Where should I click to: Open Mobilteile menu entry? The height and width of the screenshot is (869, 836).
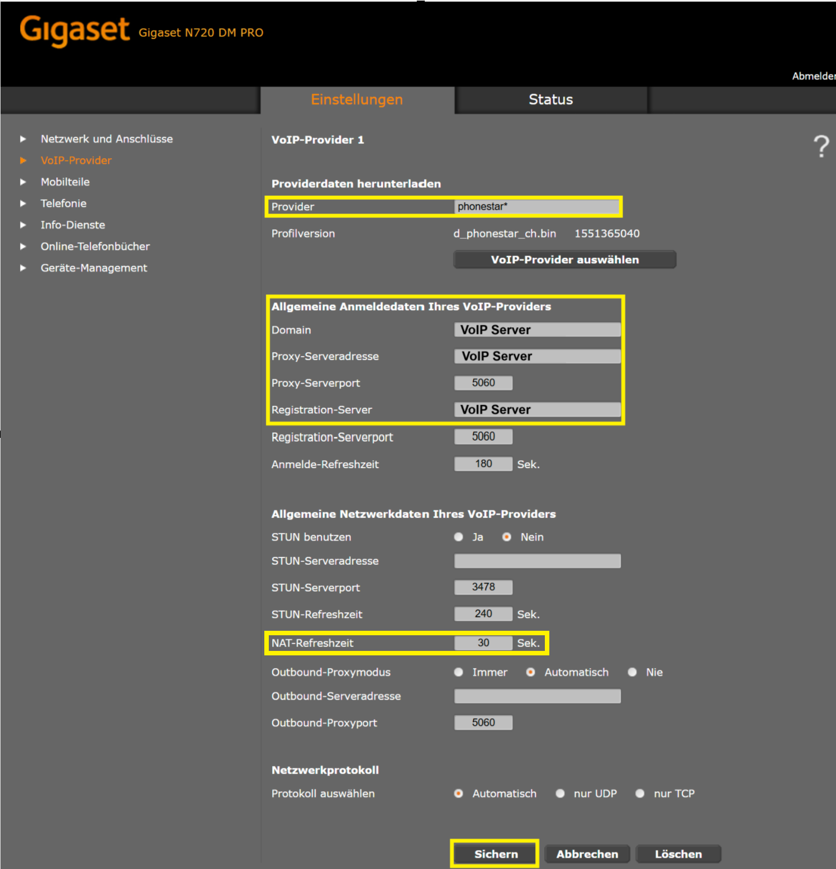[65, 182]
